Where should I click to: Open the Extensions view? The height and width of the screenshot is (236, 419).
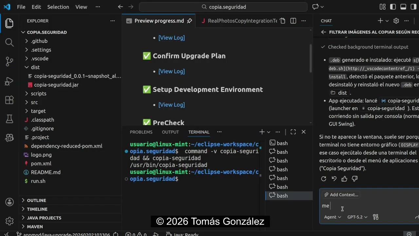[9, 100]
